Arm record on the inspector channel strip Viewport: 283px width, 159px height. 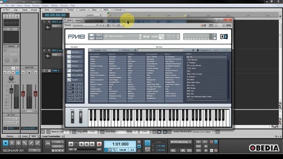tap(13, 72)
